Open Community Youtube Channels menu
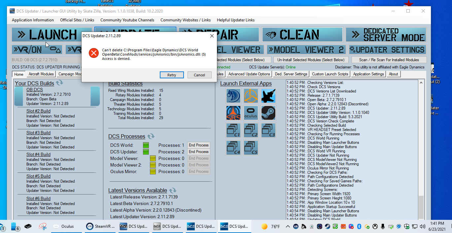The height and width of the screenshot is (233, 452). pos(127,20)
